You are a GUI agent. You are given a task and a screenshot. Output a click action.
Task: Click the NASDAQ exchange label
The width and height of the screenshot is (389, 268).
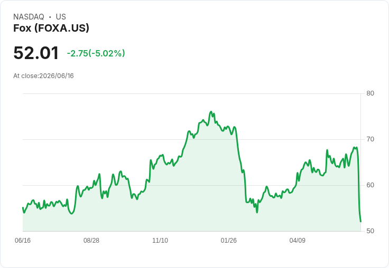click(x=29, y=17)
